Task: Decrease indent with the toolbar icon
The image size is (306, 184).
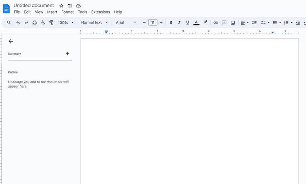Action: tap(298, 23)
